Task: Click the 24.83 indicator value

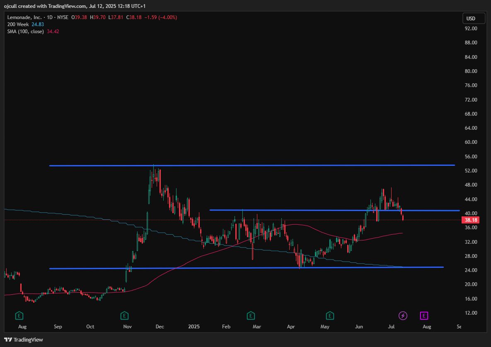Action: tap(38, 24)
